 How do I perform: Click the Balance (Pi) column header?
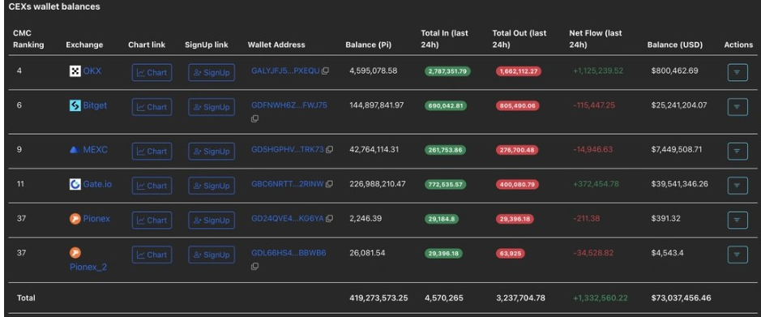(x=369, y=45)
